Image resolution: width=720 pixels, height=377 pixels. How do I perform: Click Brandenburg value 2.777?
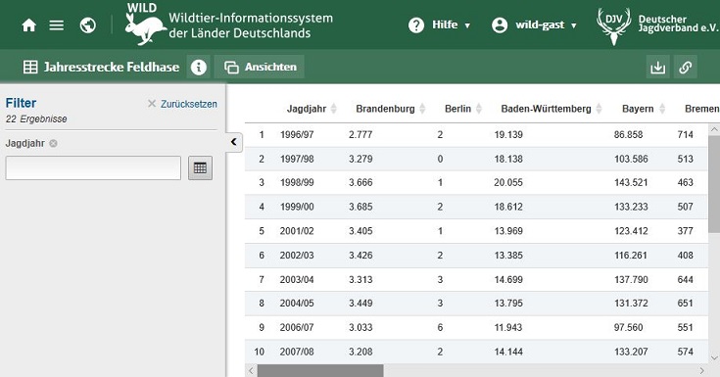coord(360,134)
